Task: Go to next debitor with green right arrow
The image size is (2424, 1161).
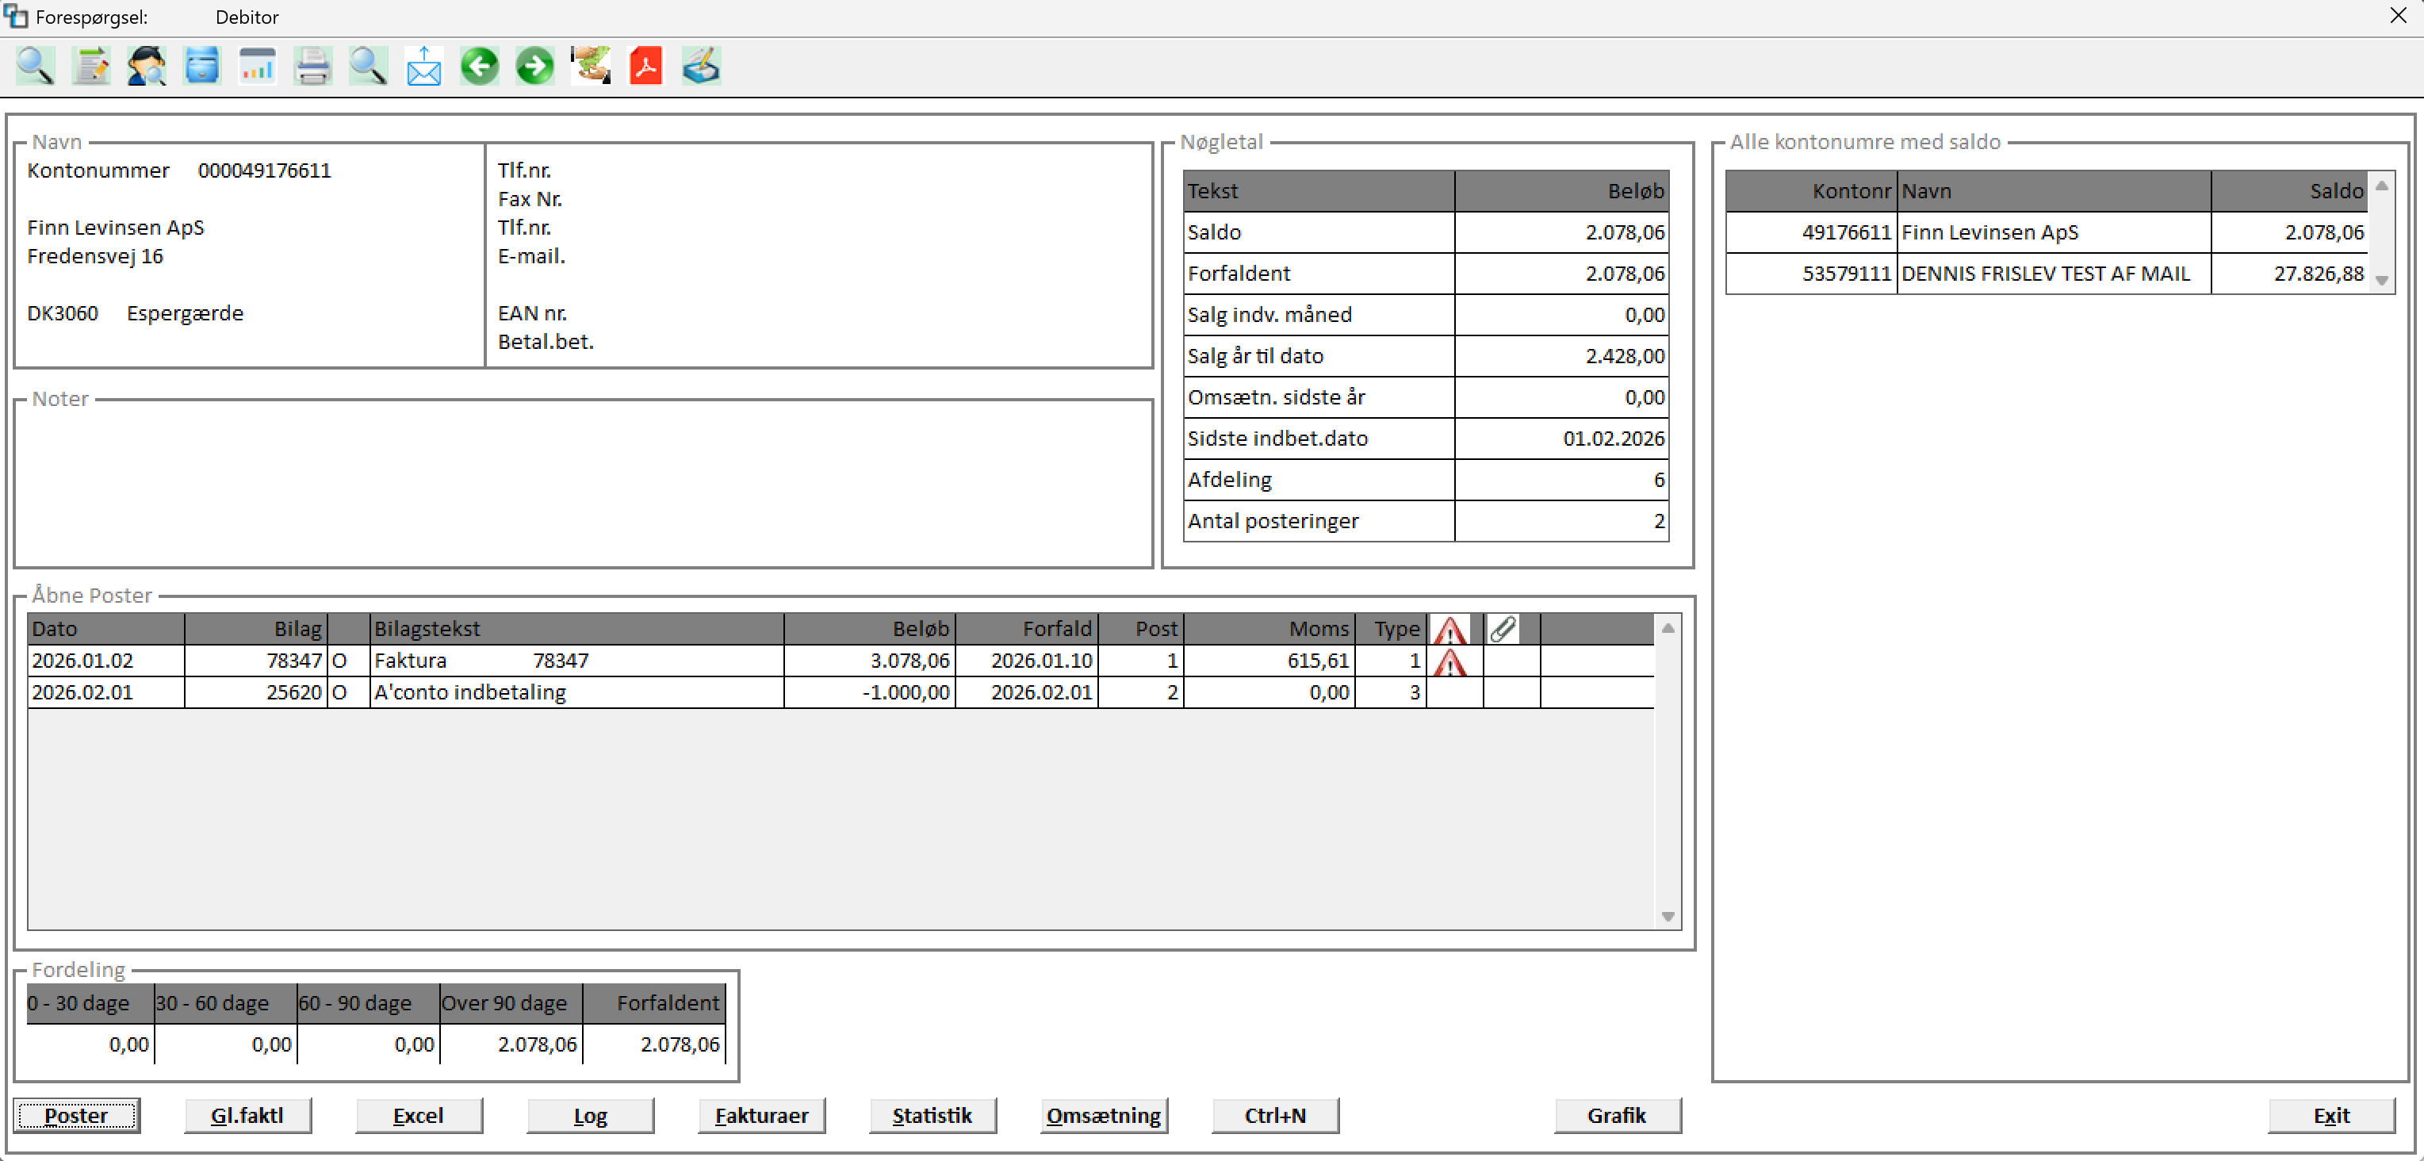Action: 534,66
